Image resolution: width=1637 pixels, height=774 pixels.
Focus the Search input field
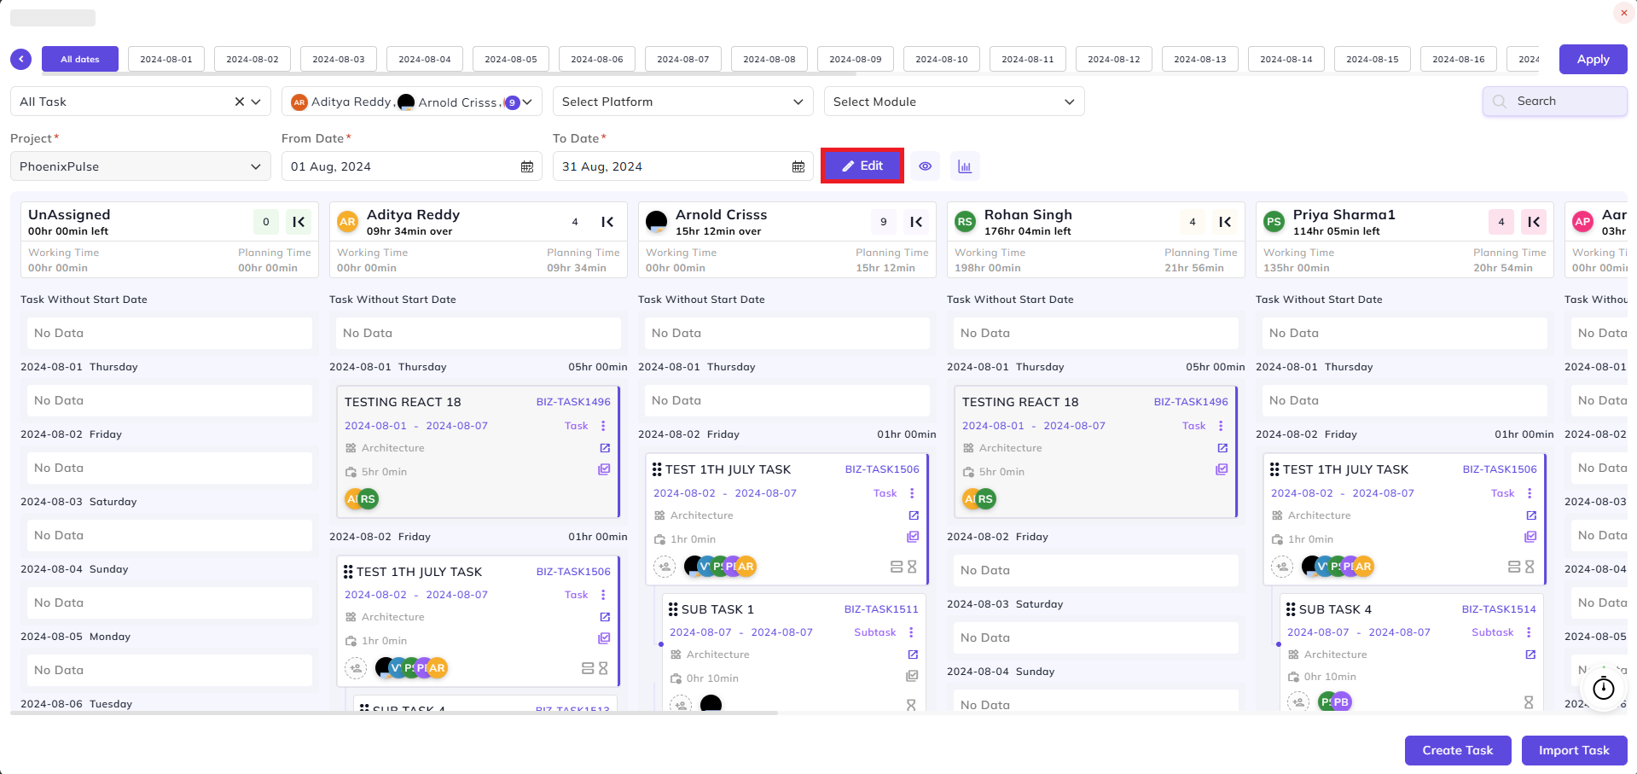tap(1555, 102)
